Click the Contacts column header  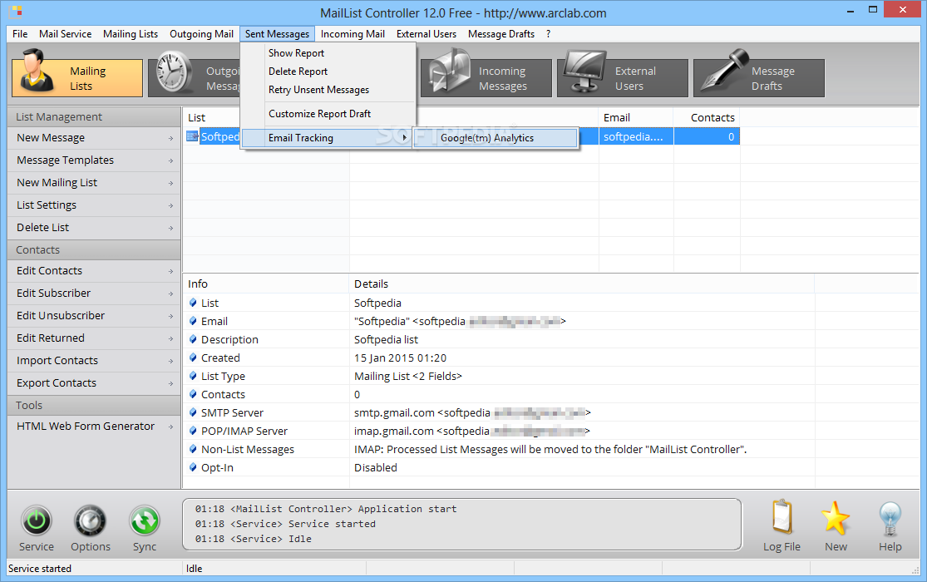707,118
